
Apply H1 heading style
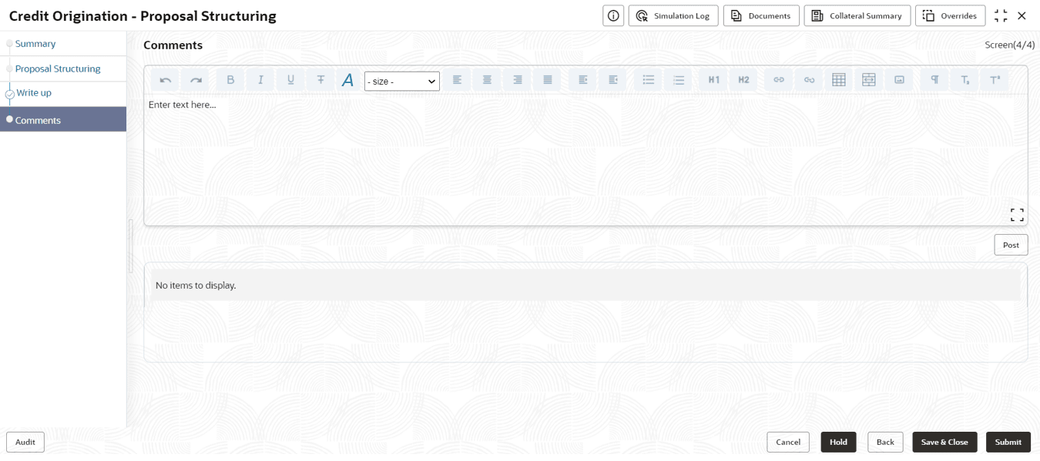(x=714, y=80)
